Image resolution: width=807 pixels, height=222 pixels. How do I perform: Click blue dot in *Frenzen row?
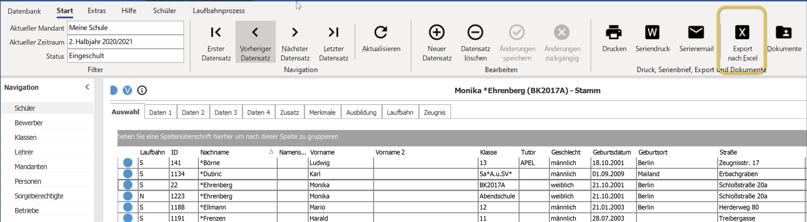tap(128, 218)
